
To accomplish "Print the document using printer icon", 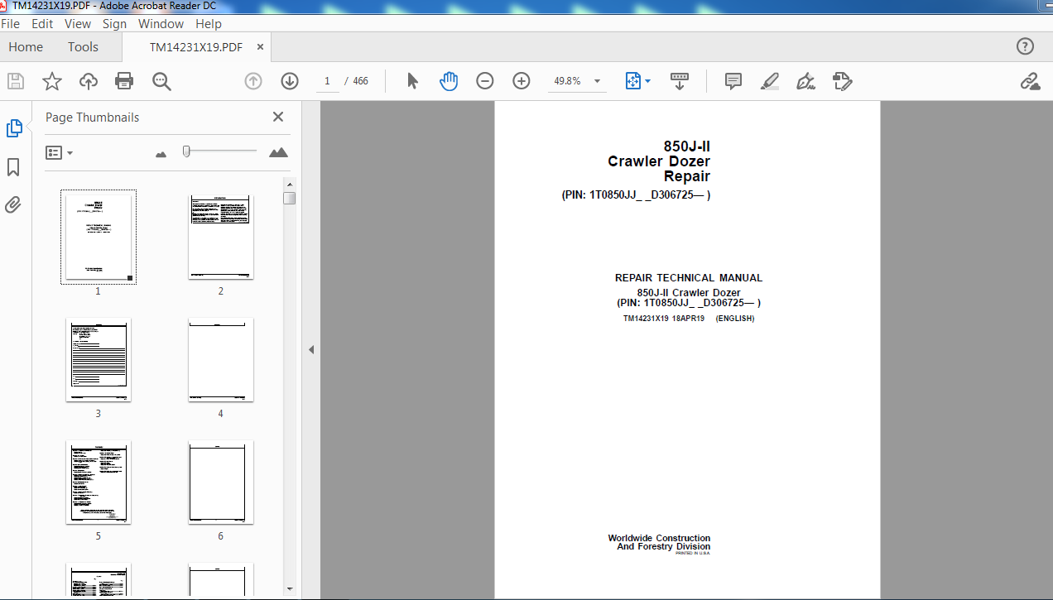I will (124, 81).
